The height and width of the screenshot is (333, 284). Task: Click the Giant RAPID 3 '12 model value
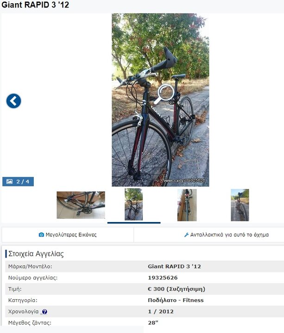point(175,266)
